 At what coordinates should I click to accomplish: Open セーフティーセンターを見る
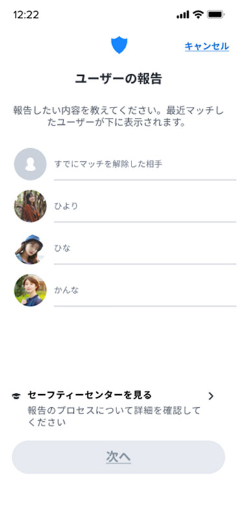coord(90,395)
